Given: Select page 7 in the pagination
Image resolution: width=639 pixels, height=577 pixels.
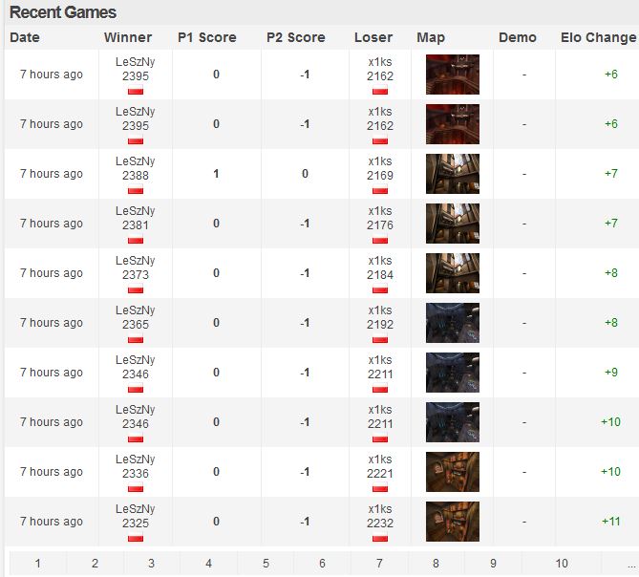Looking at the screenshot, I should 379,564.
